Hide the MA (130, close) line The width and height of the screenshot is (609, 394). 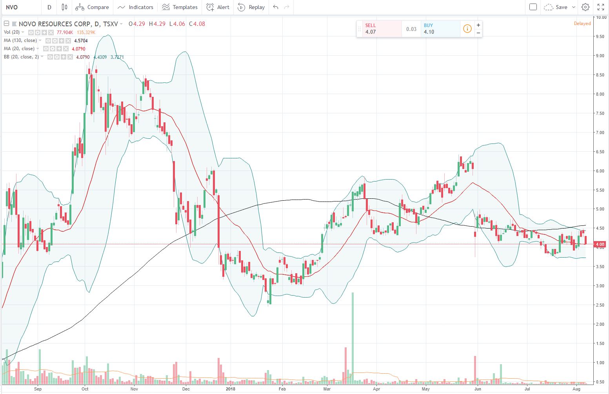49,40
